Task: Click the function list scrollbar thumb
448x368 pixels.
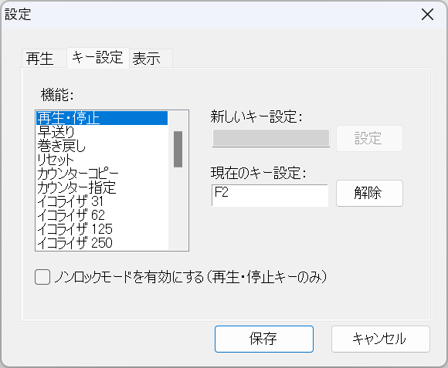Action: pos(178,149)
